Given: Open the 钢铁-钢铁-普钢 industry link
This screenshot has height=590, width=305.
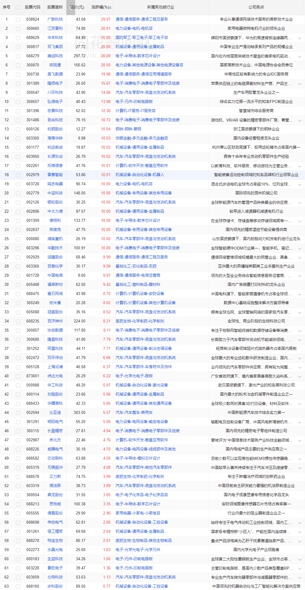Looking at the screenshot, I should (128, 129).
